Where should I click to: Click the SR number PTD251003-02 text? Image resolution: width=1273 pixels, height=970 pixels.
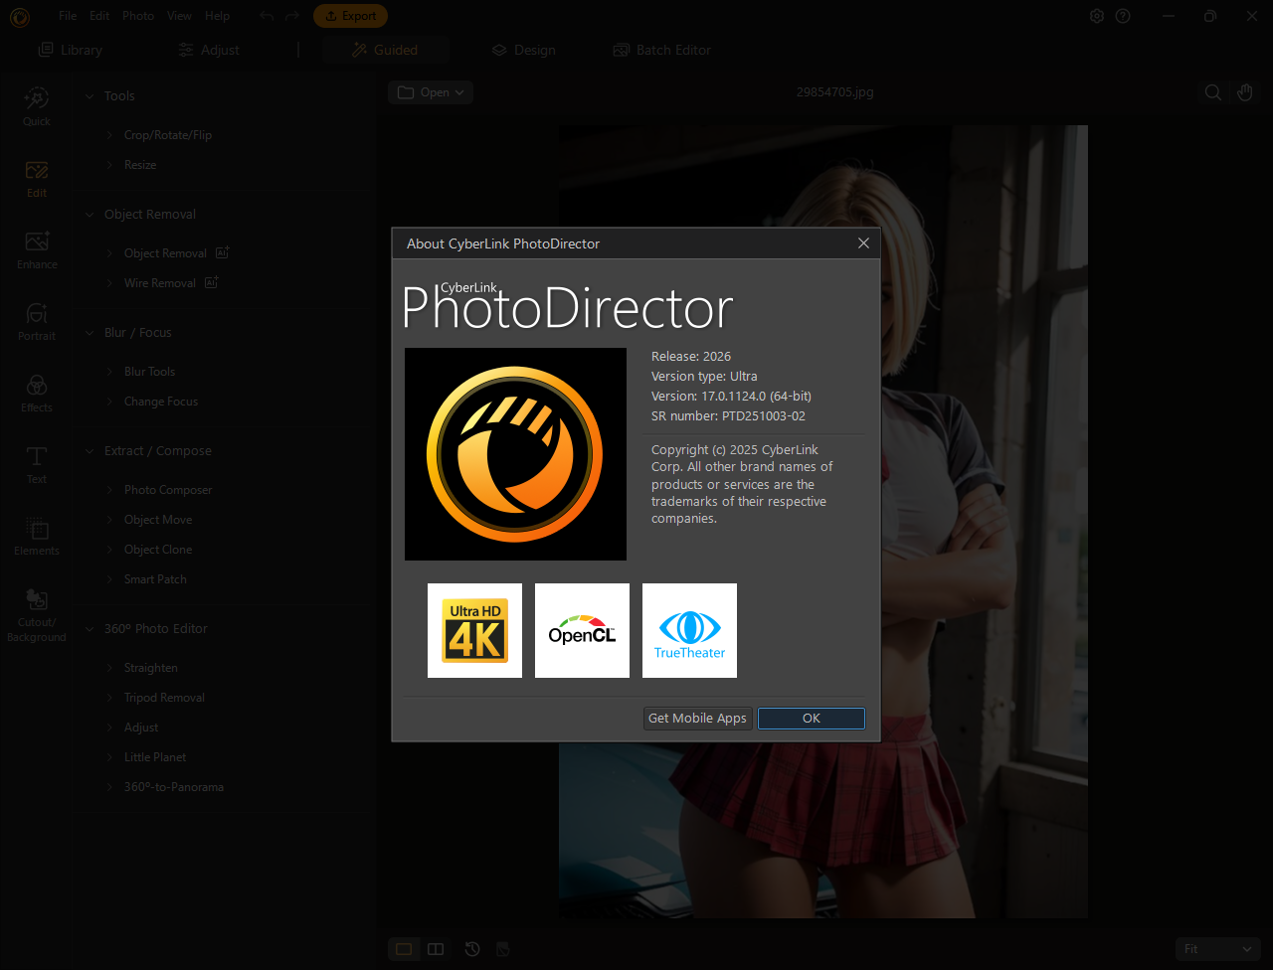point(729,416)
